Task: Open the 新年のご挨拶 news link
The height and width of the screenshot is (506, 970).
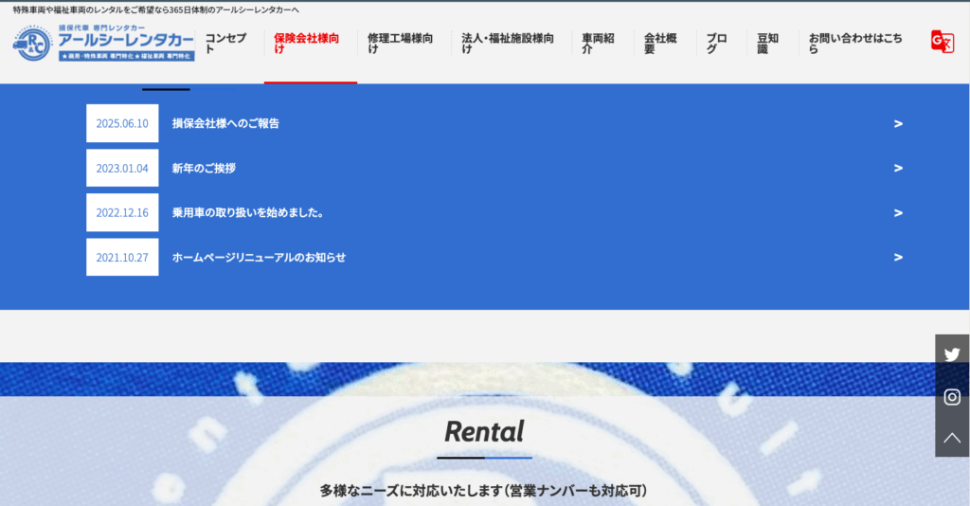Action: tap(204, 169)
